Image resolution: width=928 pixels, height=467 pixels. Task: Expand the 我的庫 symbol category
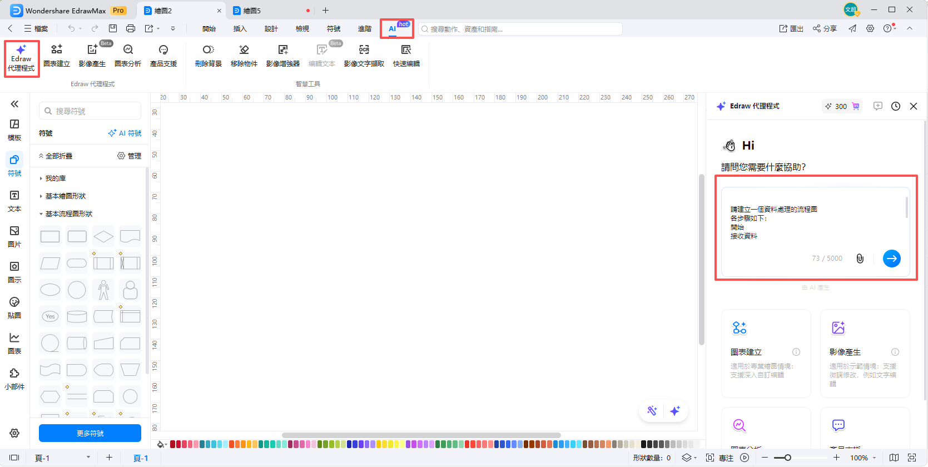[x=55, y=178]
